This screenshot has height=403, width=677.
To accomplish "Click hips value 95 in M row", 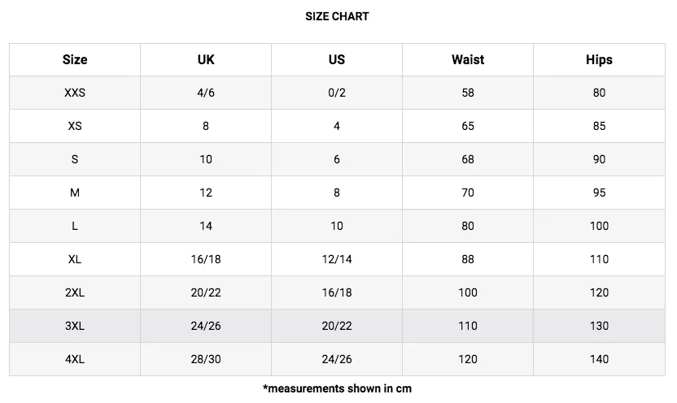I will coord(599,193).
